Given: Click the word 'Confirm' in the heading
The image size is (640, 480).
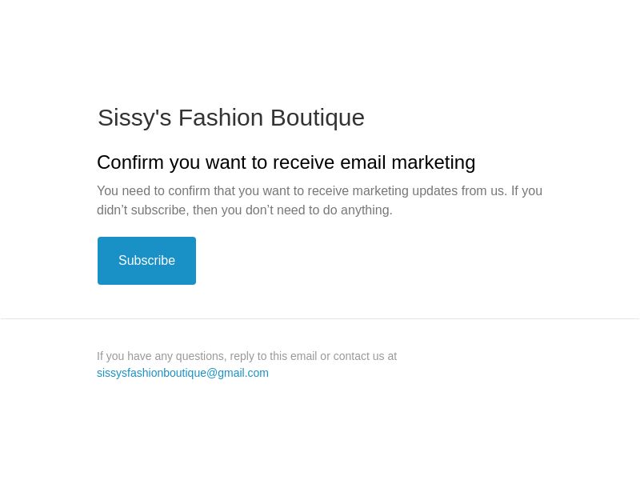Looking at the screenshot, I should pos(130,162).
